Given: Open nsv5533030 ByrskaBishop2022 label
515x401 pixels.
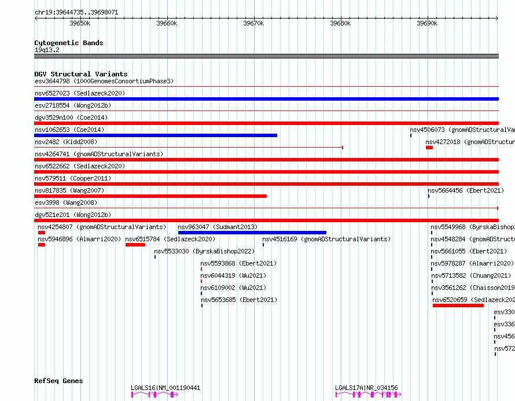Looking at the screenshot, I should 204,251.
